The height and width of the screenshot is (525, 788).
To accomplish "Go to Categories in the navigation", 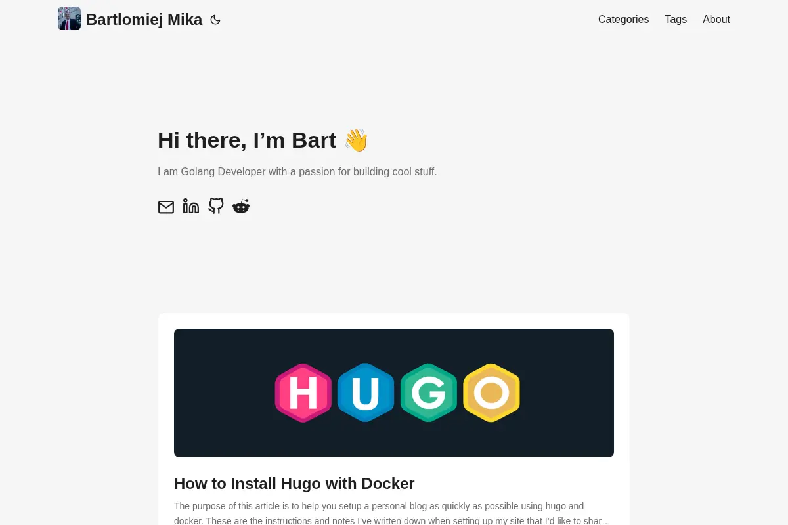I will 623,20.
